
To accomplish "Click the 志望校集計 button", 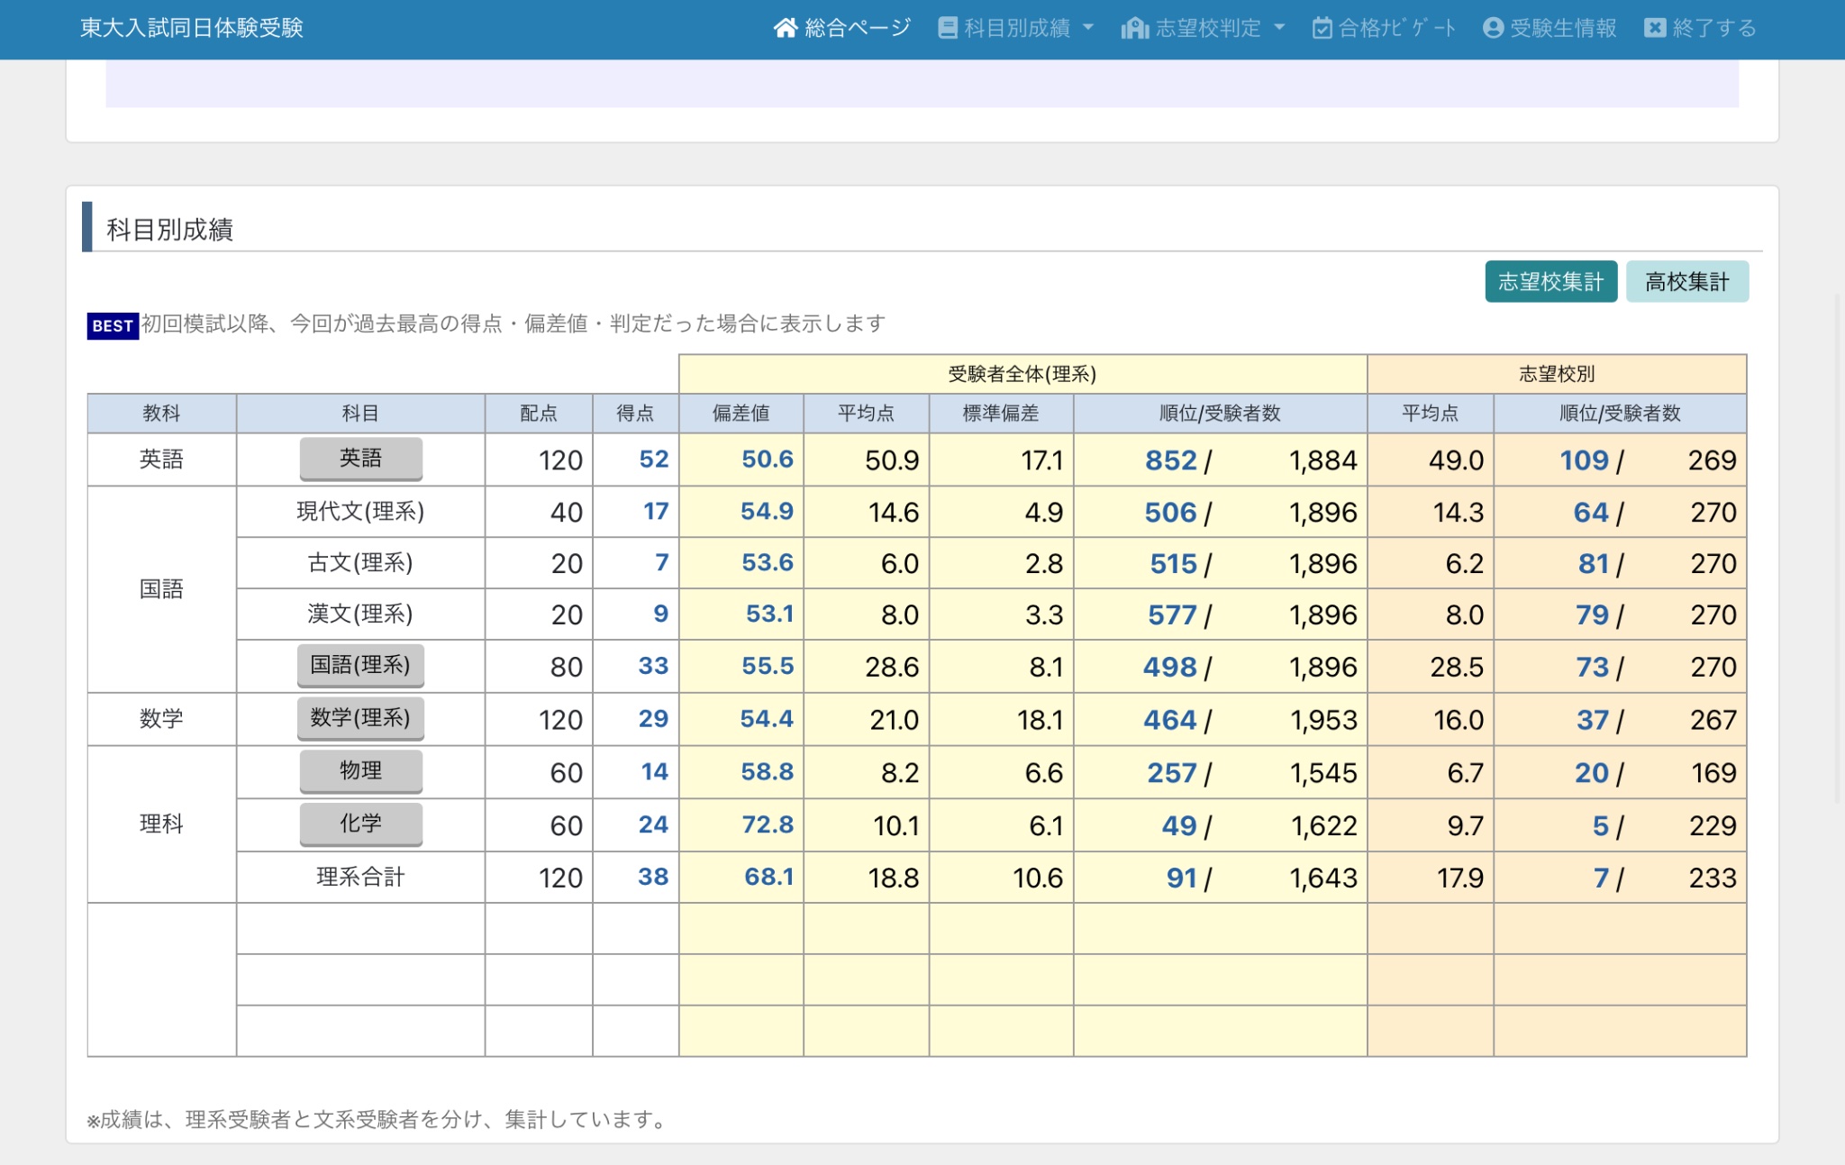I will click(1550, 282).
